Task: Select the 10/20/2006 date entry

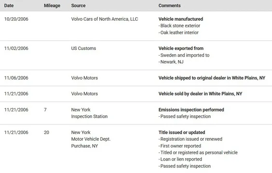Action: pos(16,19)
